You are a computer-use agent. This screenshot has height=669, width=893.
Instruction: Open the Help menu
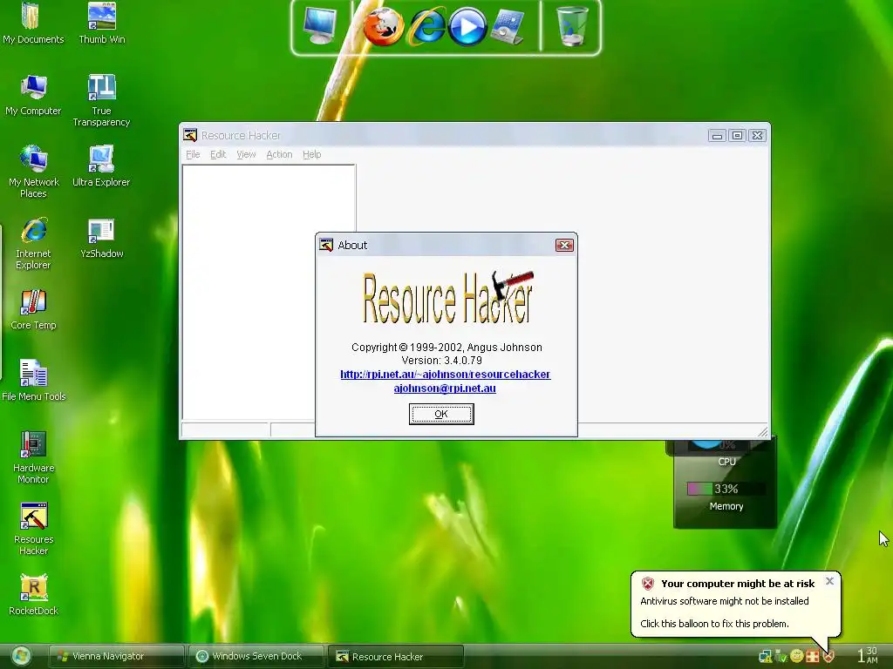311,154
